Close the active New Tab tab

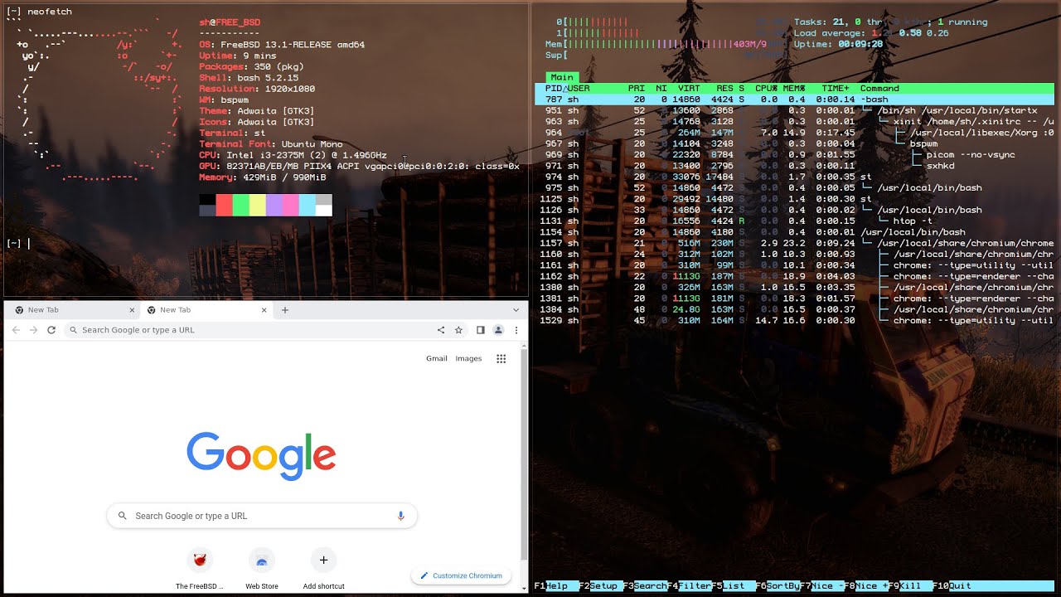(264, 310)
